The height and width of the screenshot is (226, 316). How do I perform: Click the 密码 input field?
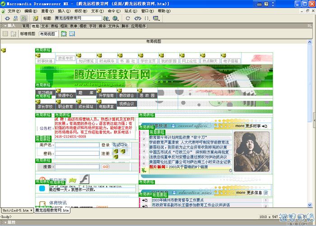coord(77,154)
